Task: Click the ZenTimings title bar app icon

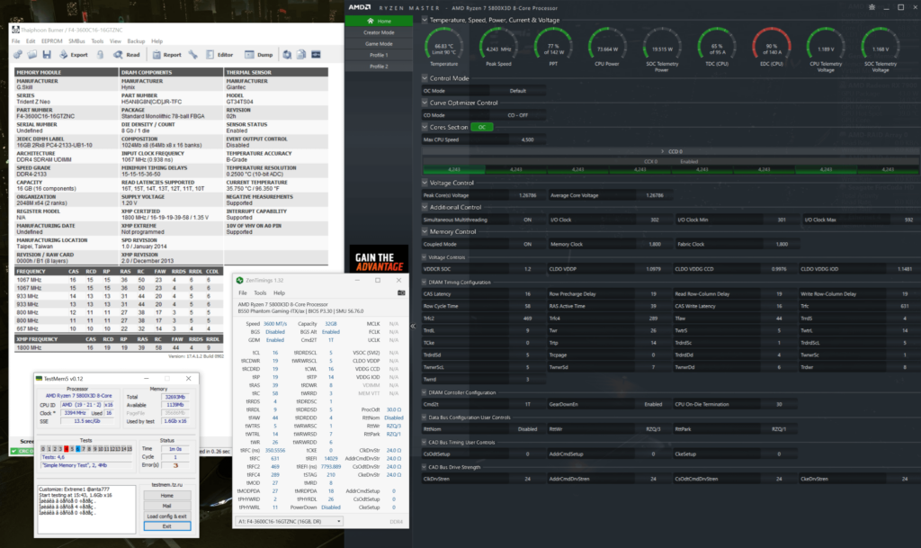Action: click(x=239, y=280)
